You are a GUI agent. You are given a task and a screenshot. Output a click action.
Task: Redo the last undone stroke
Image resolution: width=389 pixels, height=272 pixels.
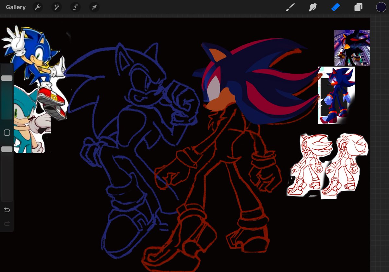pos(7,224)
